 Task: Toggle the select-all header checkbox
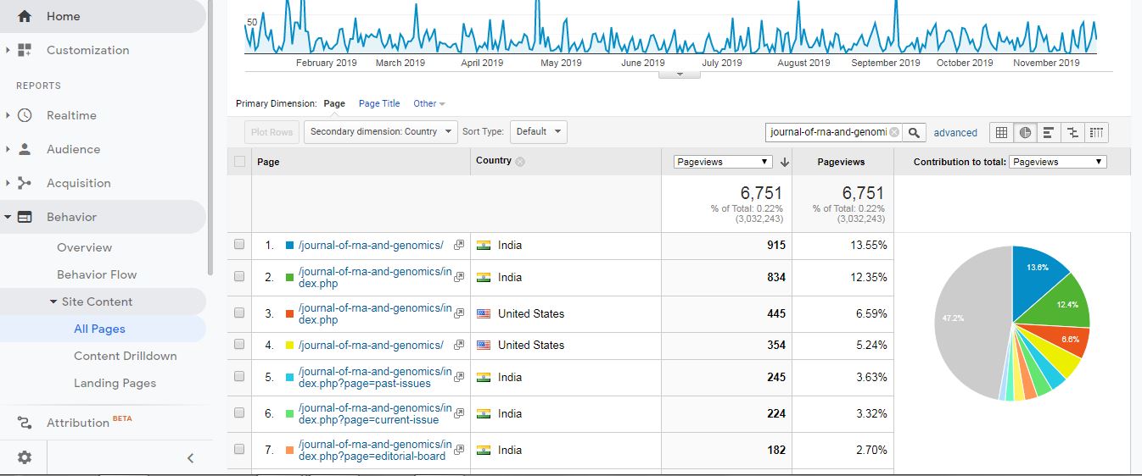(x=239, y=161)
